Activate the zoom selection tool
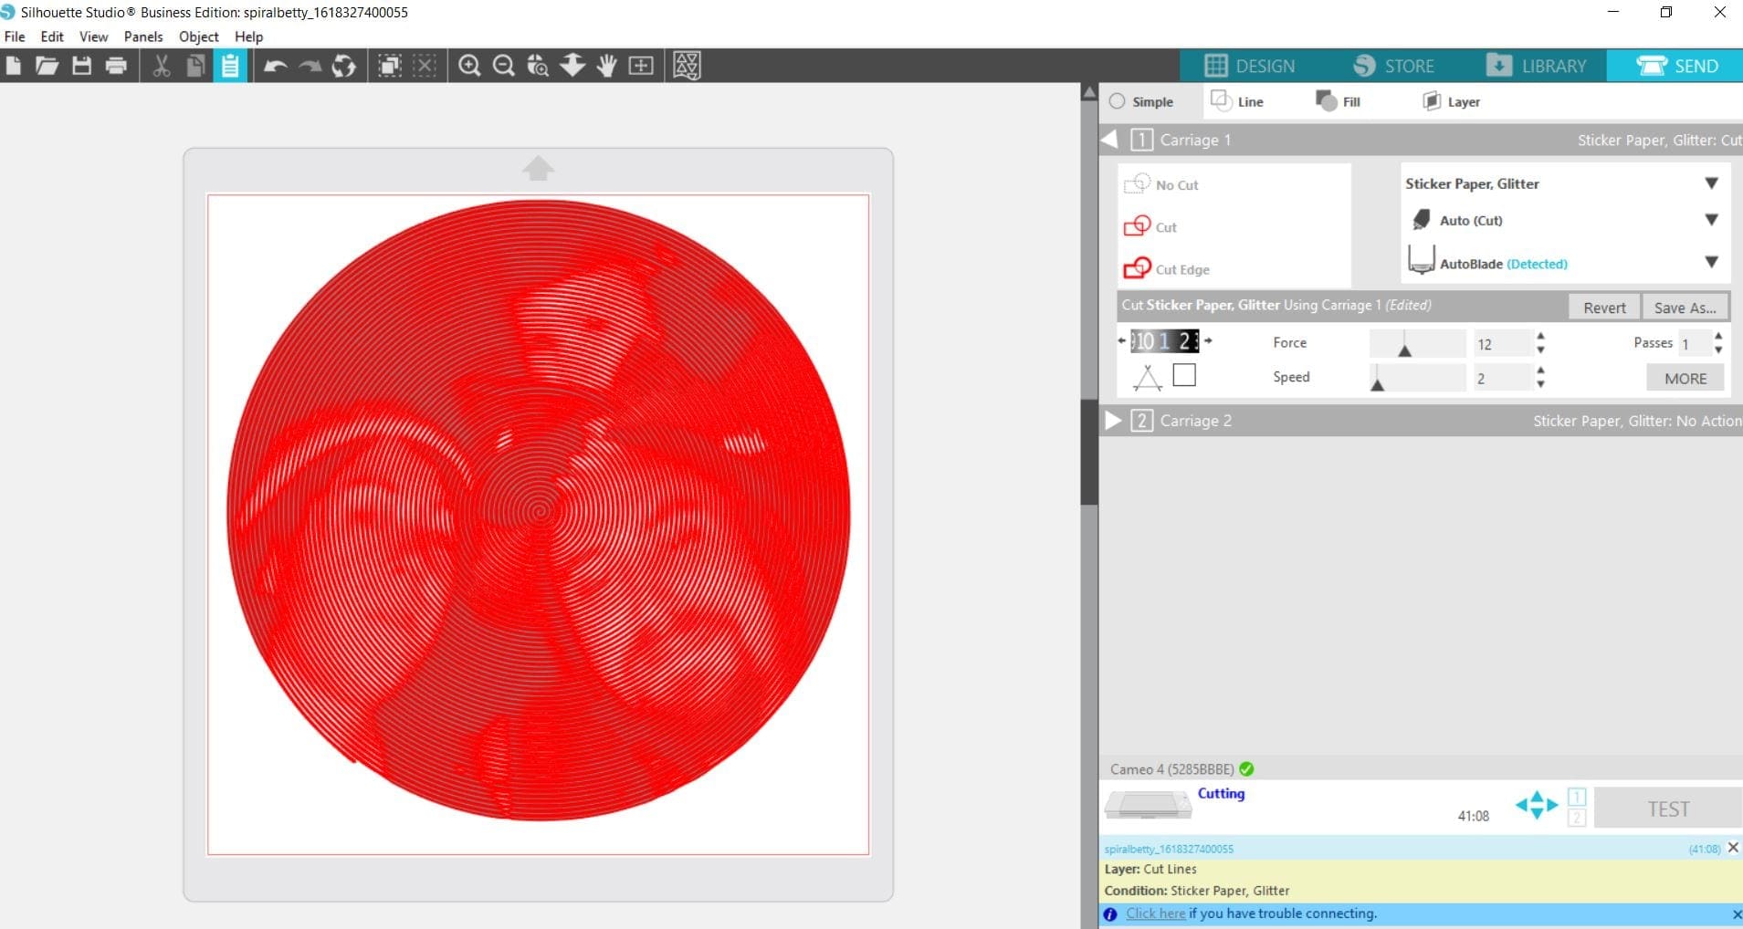 click(x=538, y=66)
